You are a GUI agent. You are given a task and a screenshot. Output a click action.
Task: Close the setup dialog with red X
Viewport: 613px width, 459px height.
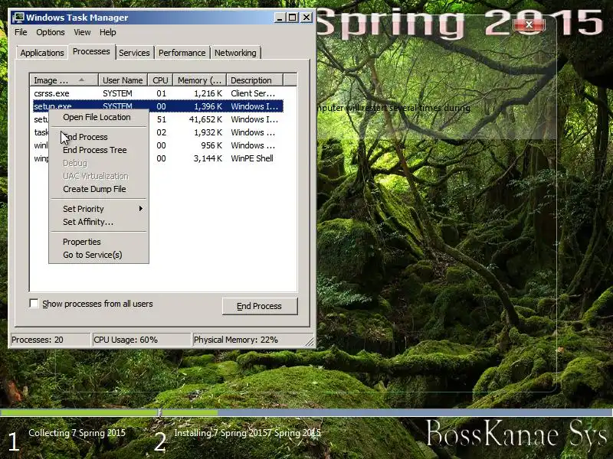[529, 24]
